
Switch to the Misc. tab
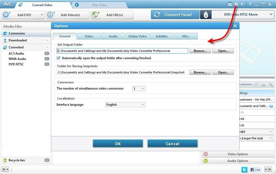[186, 36]
